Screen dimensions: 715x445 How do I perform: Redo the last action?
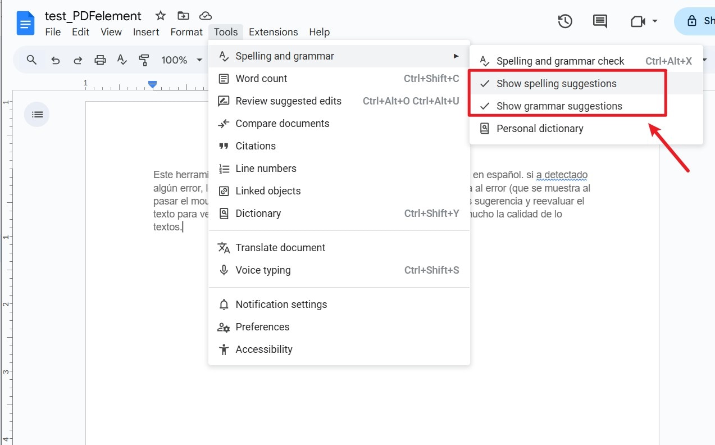tap(78, 60)
